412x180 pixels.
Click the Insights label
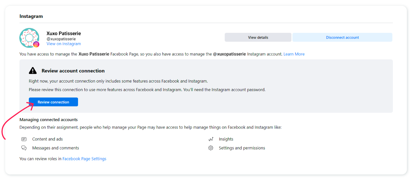point(226,139)
